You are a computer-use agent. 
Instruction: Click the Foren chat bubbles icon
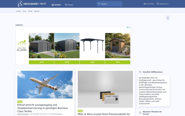point(66,5)
